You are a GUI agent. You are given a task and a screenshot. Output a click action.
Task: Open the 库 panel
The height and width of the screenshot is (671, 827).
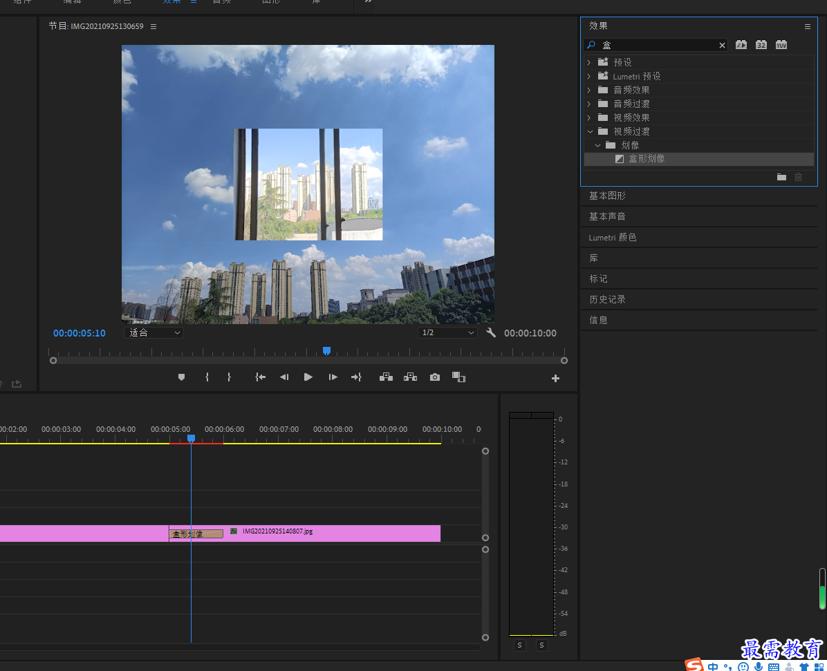(594, 258)
